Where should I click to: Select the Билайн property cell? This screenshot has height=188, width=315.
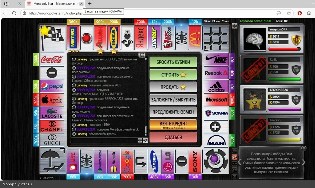click(114, 161)
